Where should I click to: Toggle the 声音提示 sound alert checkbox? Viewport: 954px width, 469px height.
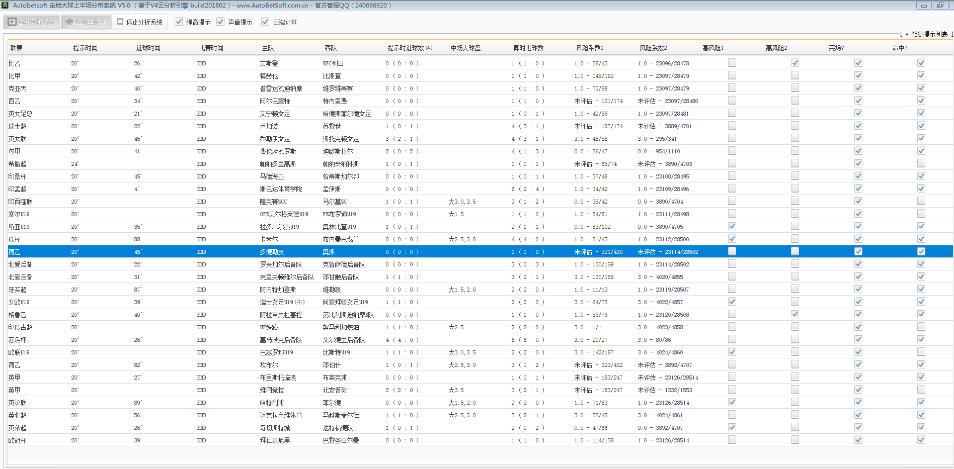point(220,22)
